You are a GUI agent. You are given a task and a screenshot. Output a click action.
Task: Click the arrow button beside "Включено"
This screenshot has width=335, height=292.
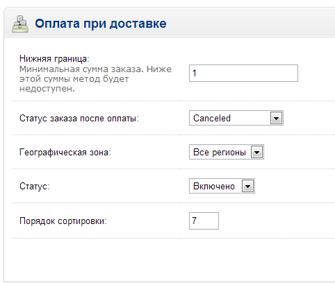pyautogui.click(x=247, y=186)
